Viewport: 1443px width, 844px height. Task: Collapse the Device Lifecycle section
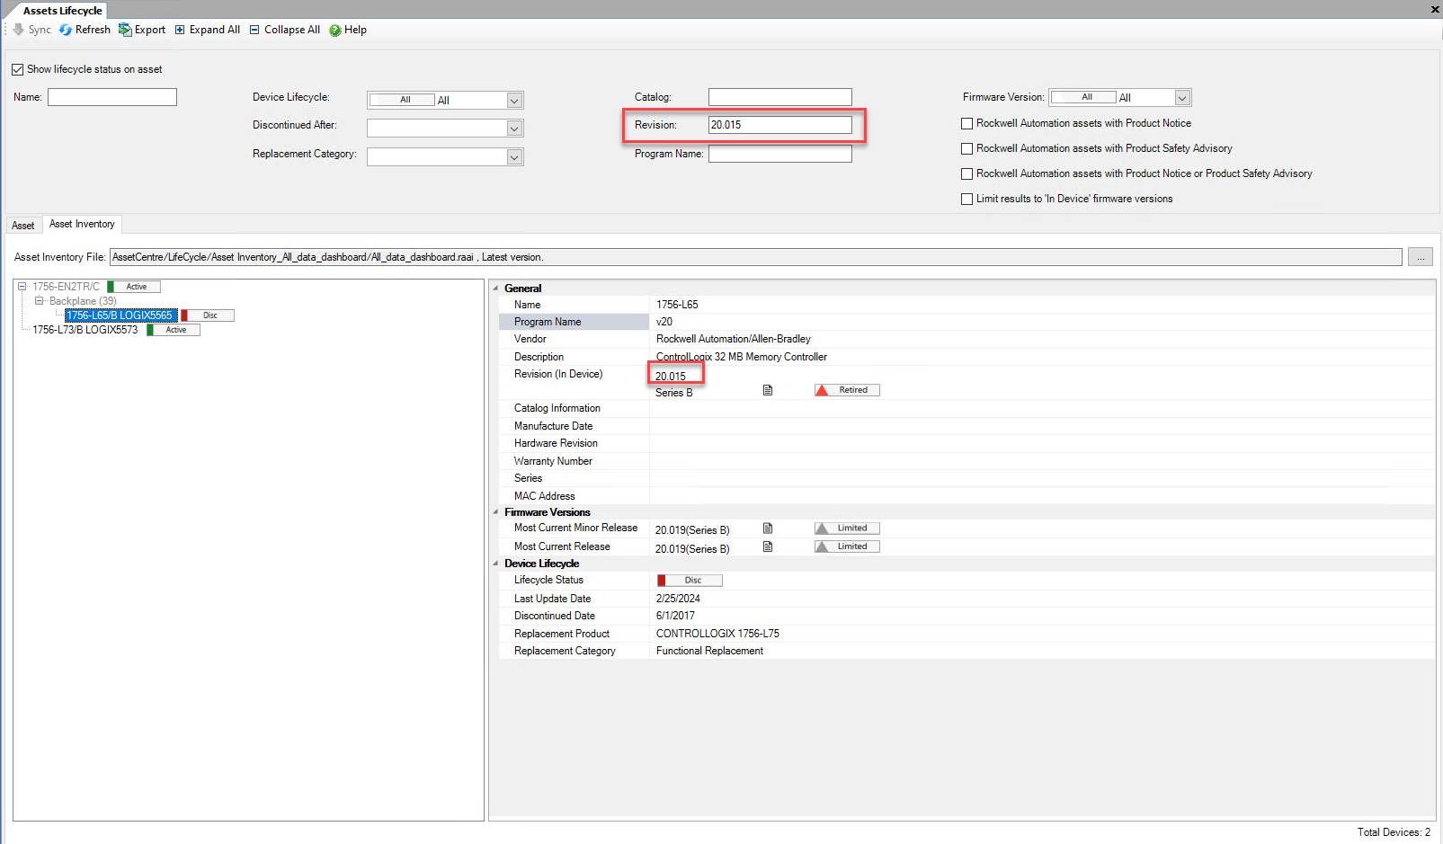pos(495,564)
